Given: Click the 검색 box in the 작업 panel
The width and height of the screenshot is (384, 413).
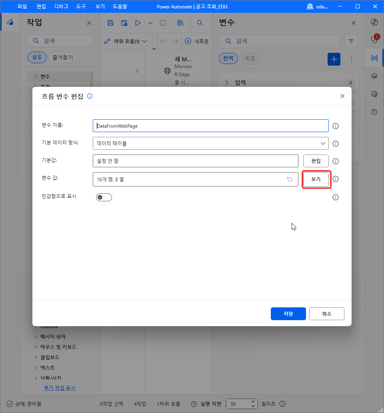Looking at the screenshot, I should click(x=60, y=41).
